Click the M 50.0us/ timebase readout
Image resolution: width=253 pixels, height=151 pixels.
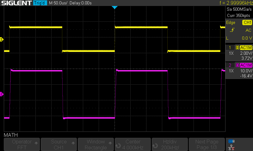(x=58, y=3)
